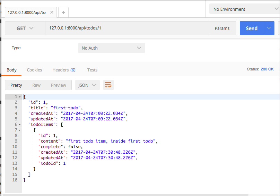
Task: Click the top-level "updatedAt" key on line 5
Action: (42, 119)
